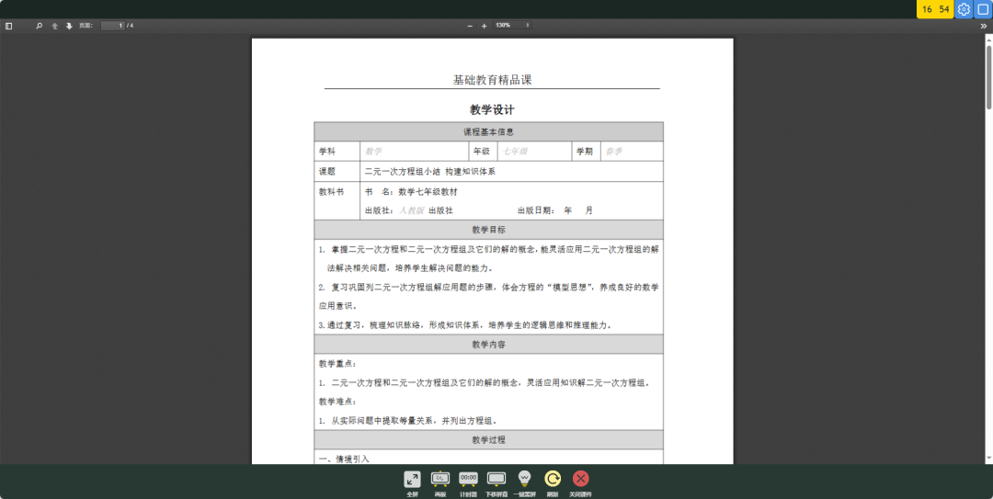Refresh the courseware with 刷新

(553, 483)
